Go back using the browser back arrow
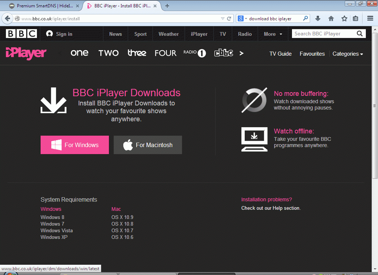Image resolution: width=378 pixels, height=275 pixels. pos(7,18)
